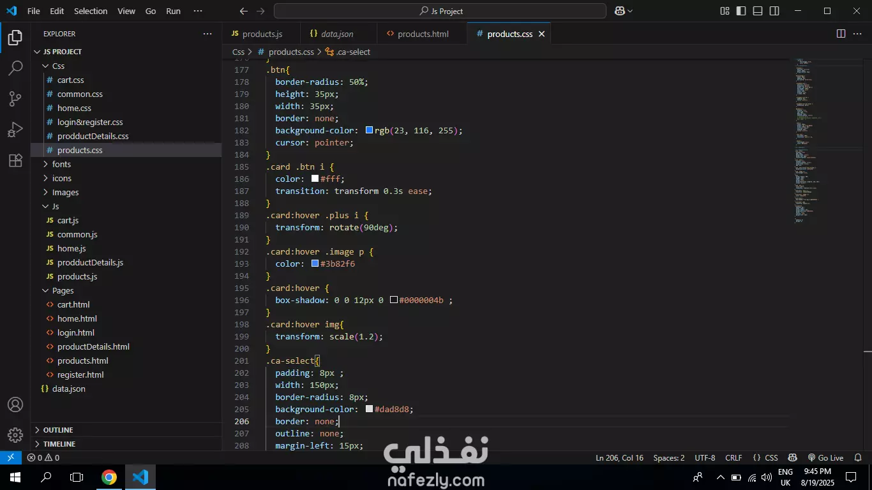872x490 pixels.
Task: Open the Wi-Fi network tray icon
Action: (752, 477)
